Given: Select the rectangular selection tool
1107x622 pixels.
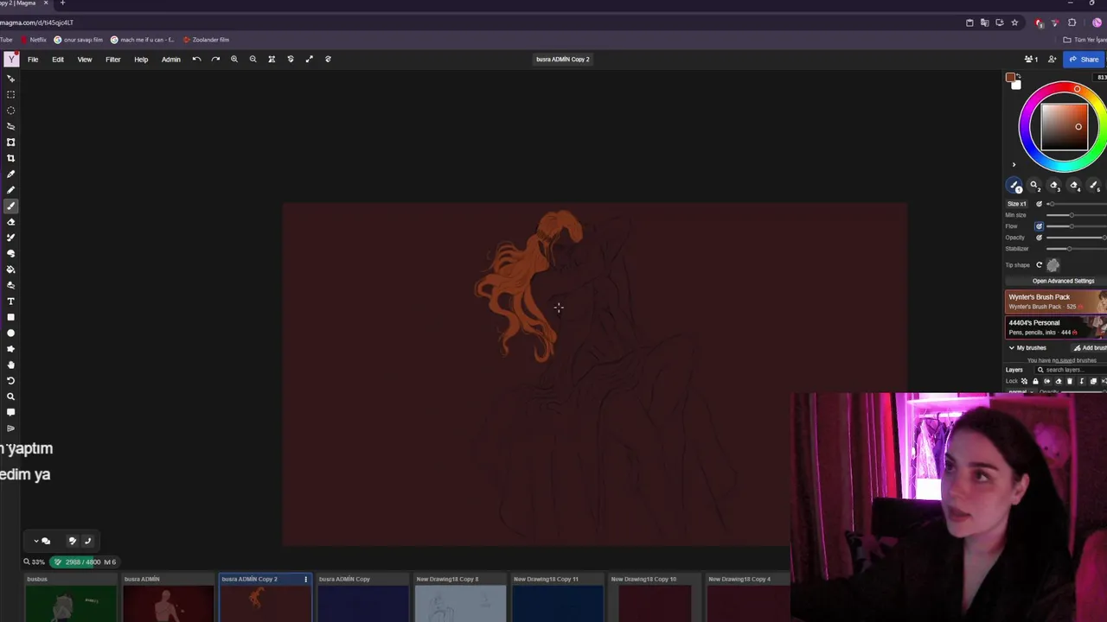Looking at the screenshot, I should point(11,94).
